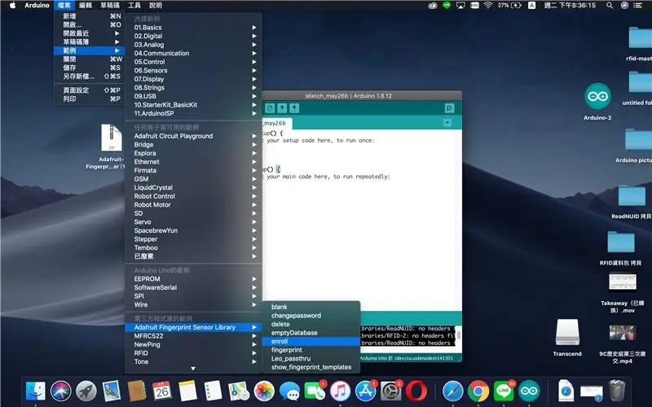Open the Trash in the dock
This screenshot has width=652, height=407.
[x=617, y=392]
